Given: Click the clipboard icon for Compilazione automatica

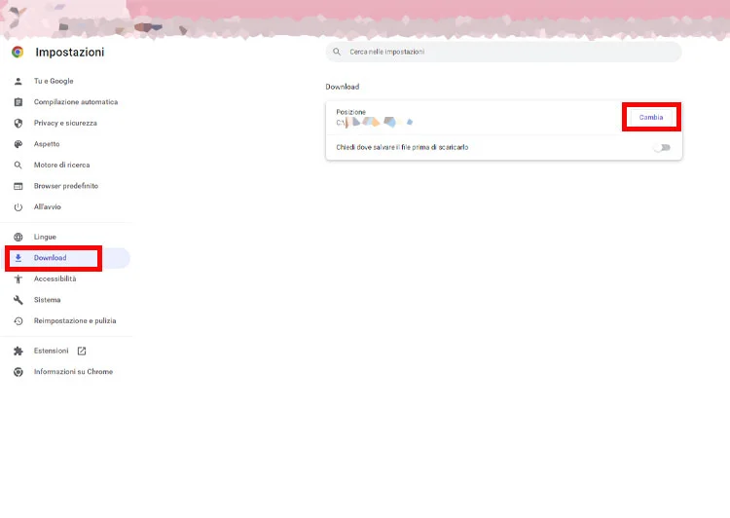Looking at the screenshot, I should coord(18,102).
